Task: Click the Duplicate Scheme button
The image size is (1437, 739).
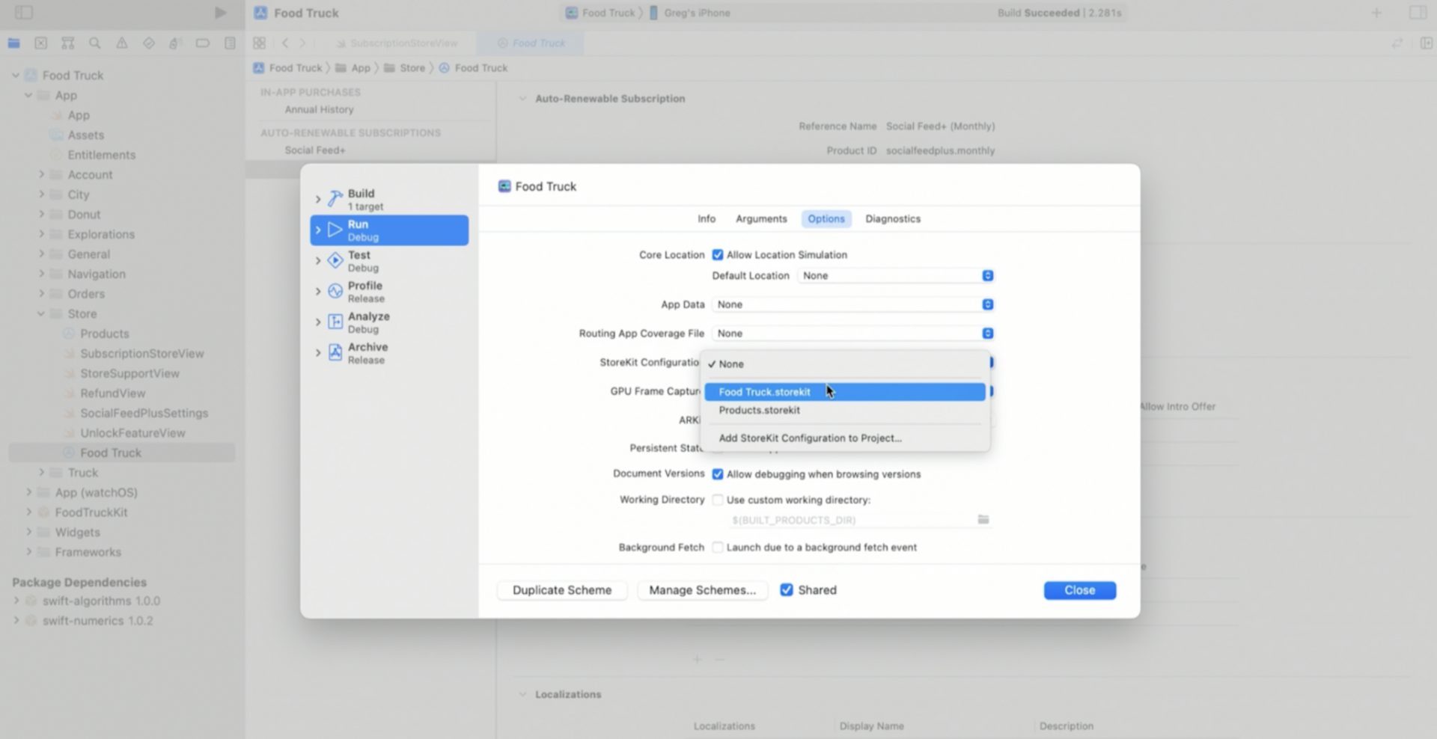Action: click(562, 590)
